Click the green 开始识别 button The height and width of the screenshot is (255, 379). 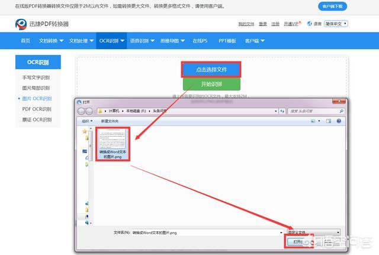point(211,84)
